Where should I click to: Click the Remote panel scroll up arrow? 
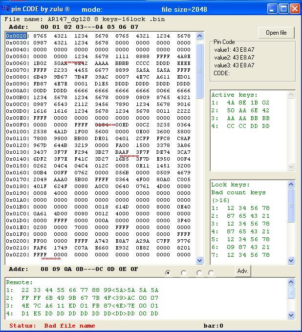(291, 282)
